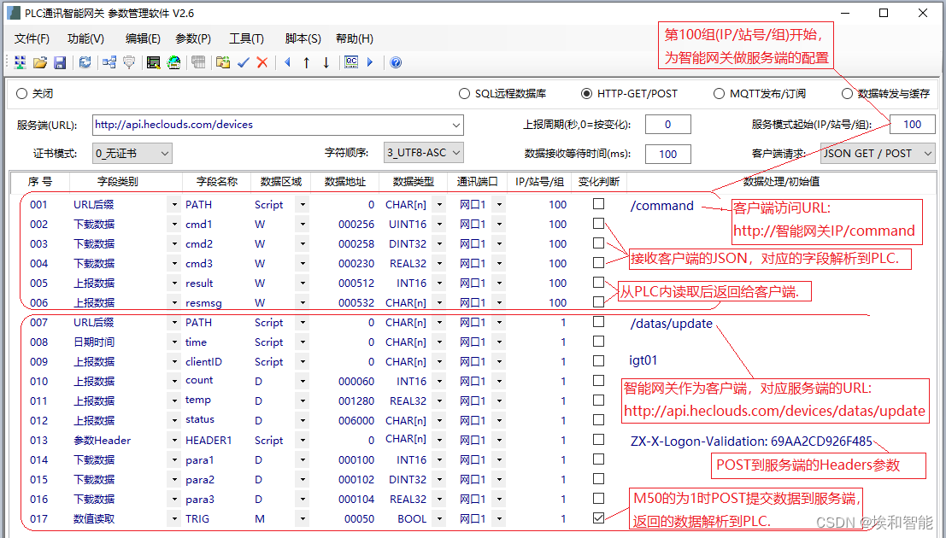946x538 pixels.
Task: Open the 工具(T) menu
Action: pyautogui.click(x=246, y=38)
